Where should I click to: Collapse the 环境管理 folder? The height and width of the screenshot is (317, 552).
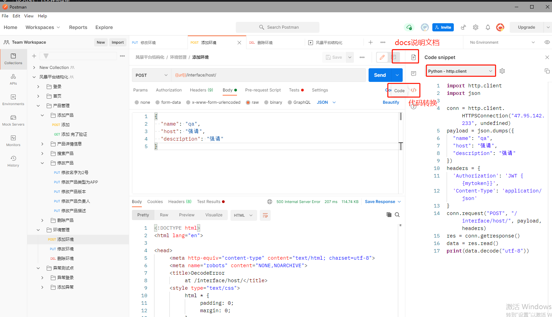click(x=38, y=230)
